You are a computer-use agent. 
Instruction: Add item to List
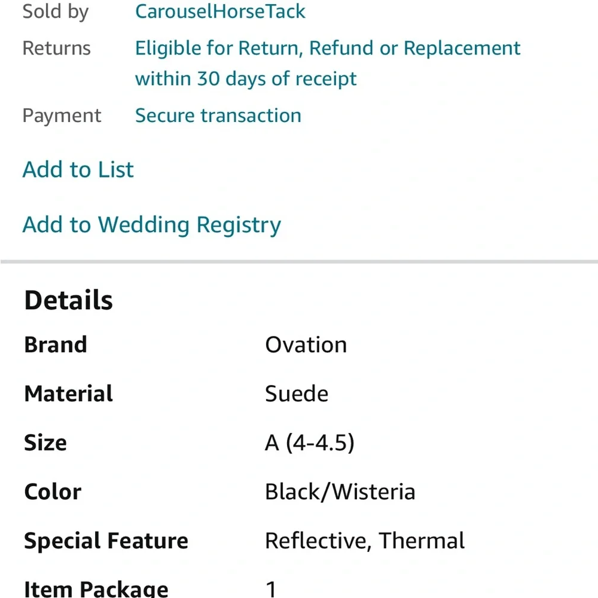coord(78,169)
